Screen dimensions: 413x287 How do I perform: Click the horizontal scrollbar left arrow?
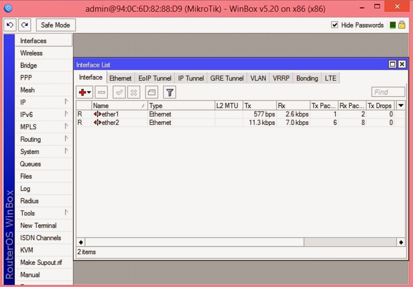(x=81, y=242)
